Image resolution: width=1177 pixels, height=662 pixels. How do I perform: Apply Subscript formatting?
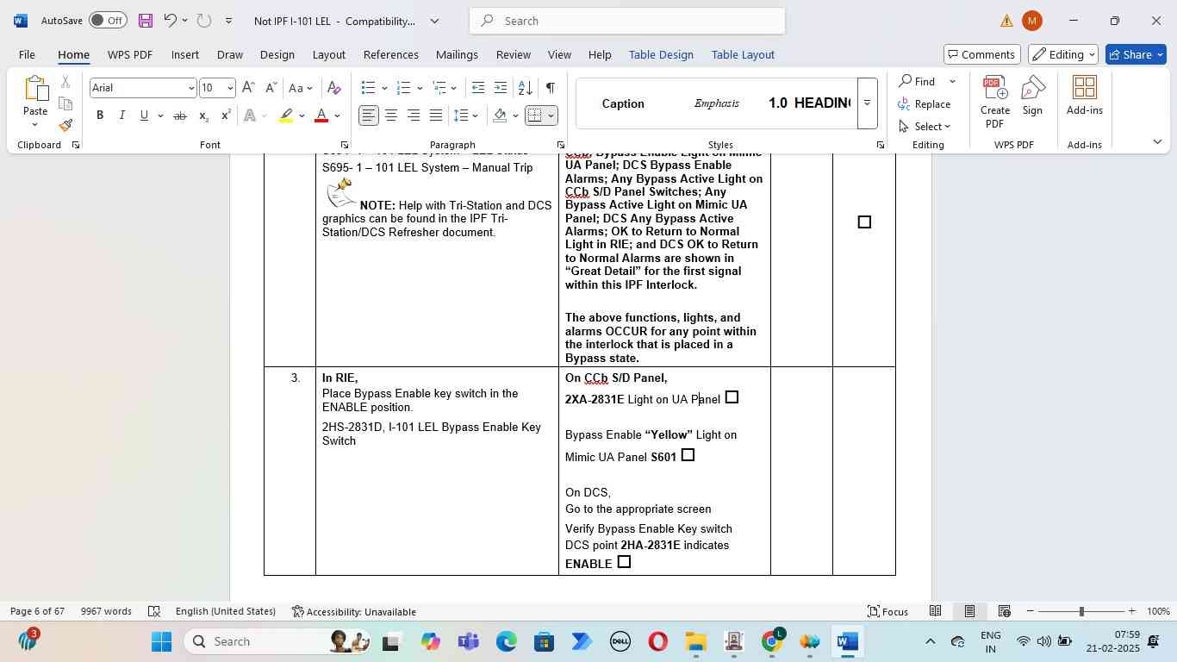[x=203, y=116]
